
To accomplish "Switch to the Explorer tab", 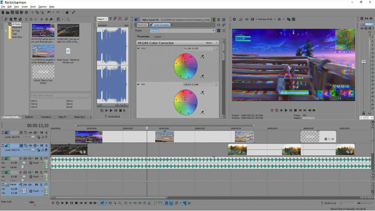I will click(x=29, y=117).
